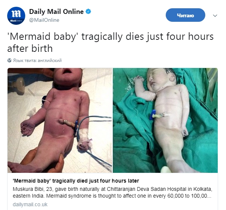226x210 pixels.
Task: Toggle the Читаю following button
Action: pos(185,15)
